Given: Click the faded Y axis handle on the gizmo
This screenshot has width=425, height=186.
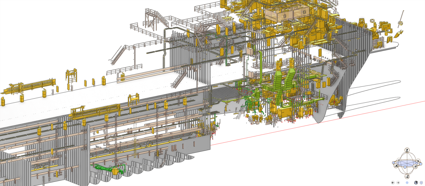Looking at the screenshot, I should (399, 160).
